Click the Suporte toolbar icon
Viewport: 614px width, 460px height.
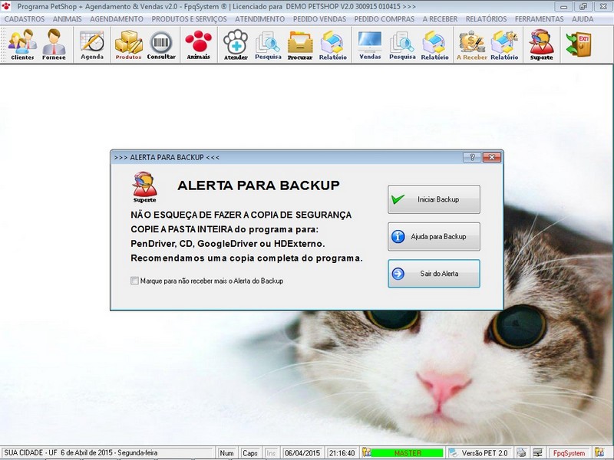coord(542,44)
